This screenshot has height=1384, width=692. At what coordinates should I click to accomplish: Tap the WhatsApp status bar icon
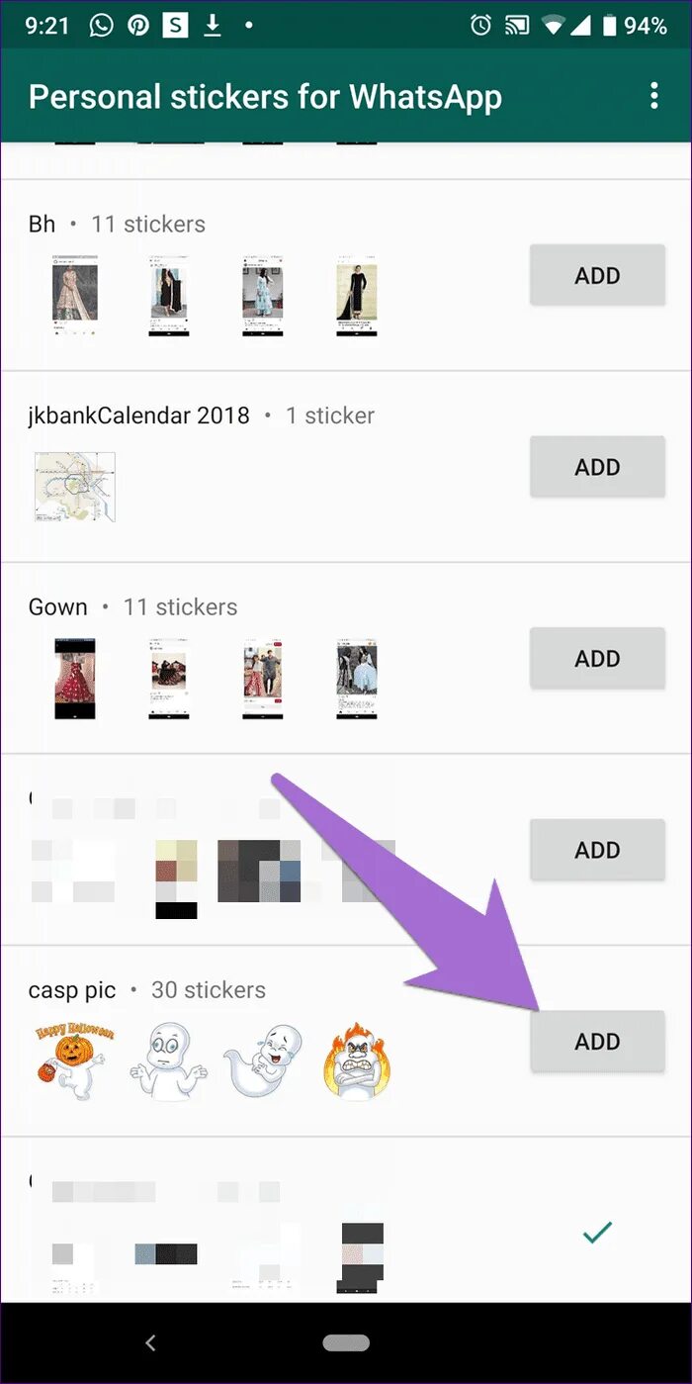pos(101,26)
